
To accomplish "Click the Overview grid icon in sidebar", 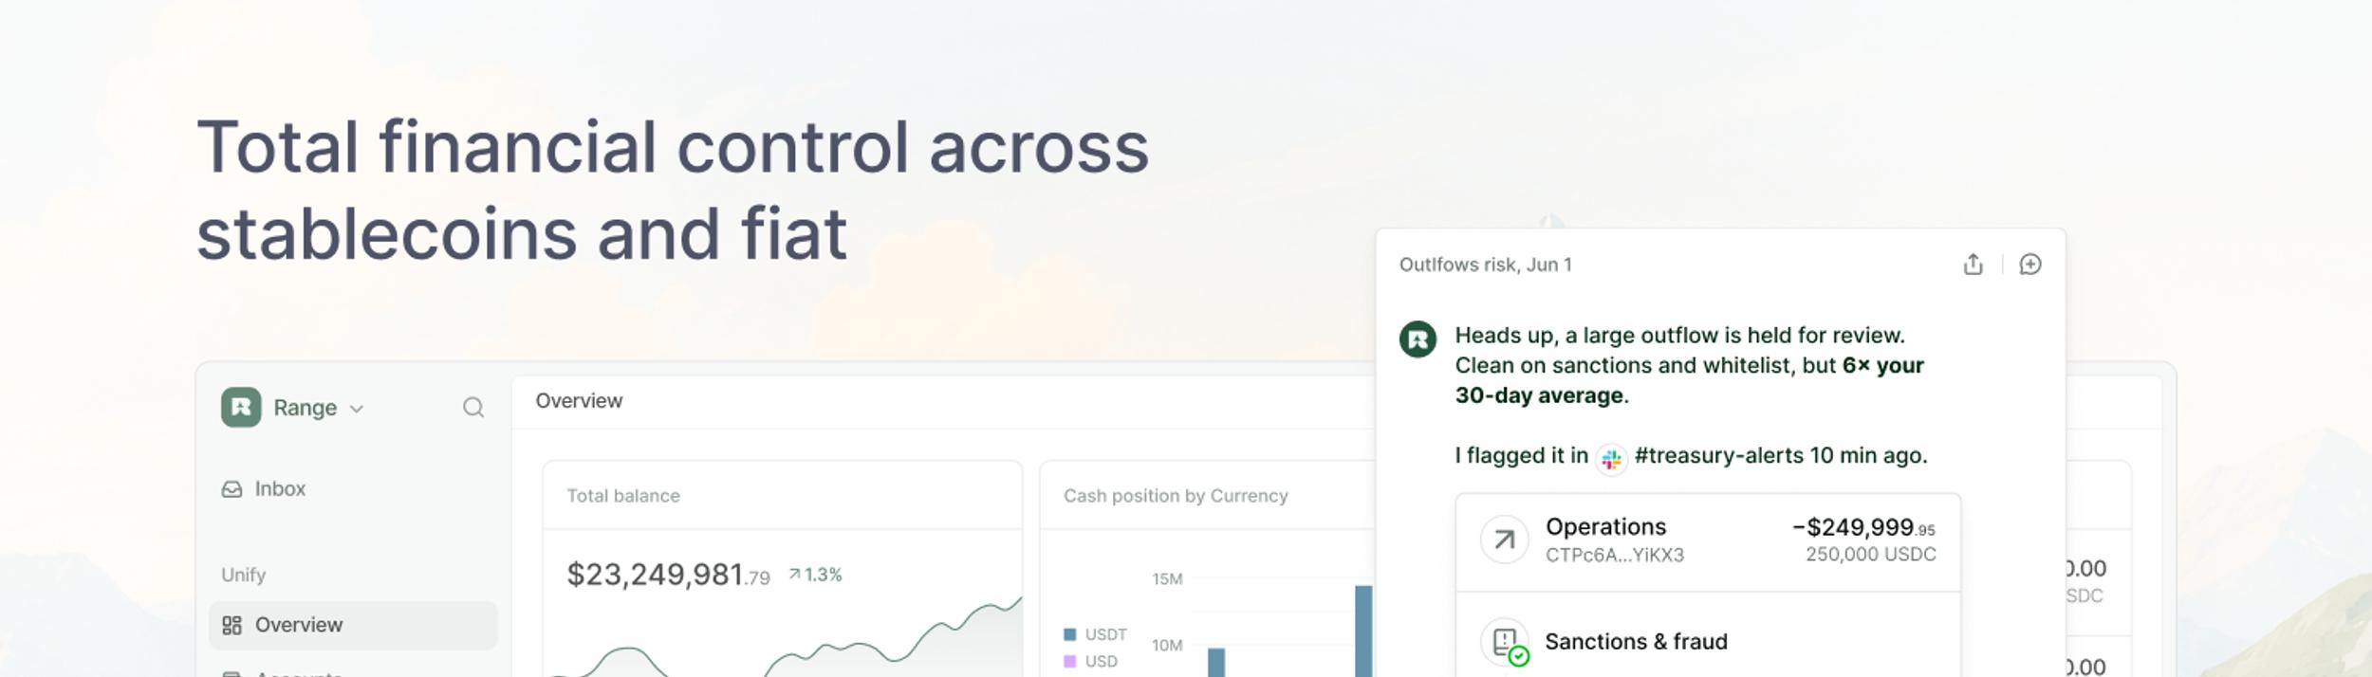I will tap(232, 625).
